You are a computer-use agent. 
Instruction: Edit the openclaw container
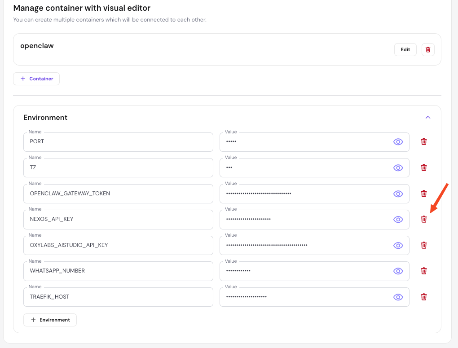coord(405,49)
